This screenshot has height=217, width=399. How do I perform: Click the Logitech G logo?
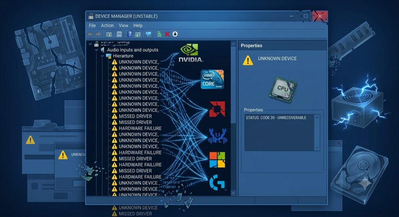tap(217, 182)
